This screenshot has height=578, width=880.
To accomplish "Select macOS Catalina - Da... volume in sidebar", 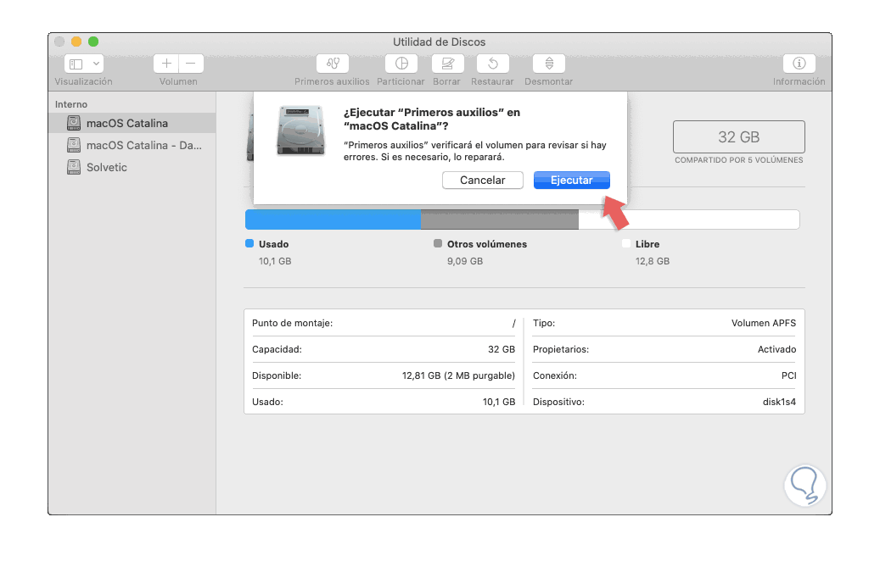I will pos(132,145).
